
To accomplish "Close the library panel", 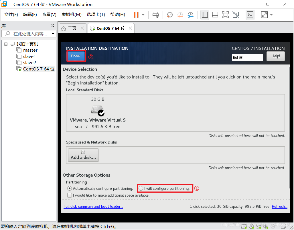I will tap(53, 26).
